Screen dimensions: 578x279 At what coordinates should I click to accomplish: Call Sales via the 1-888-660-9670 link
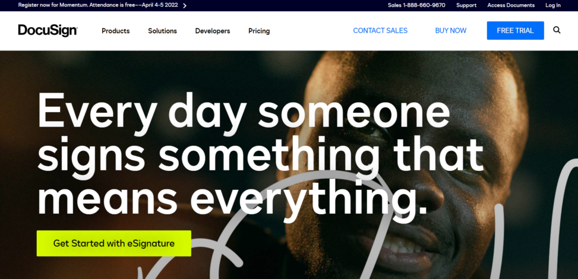416,5
